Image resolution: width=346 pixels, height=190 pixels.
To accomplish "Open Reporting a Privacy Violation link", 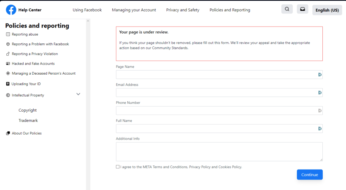I will coord(35,54).
